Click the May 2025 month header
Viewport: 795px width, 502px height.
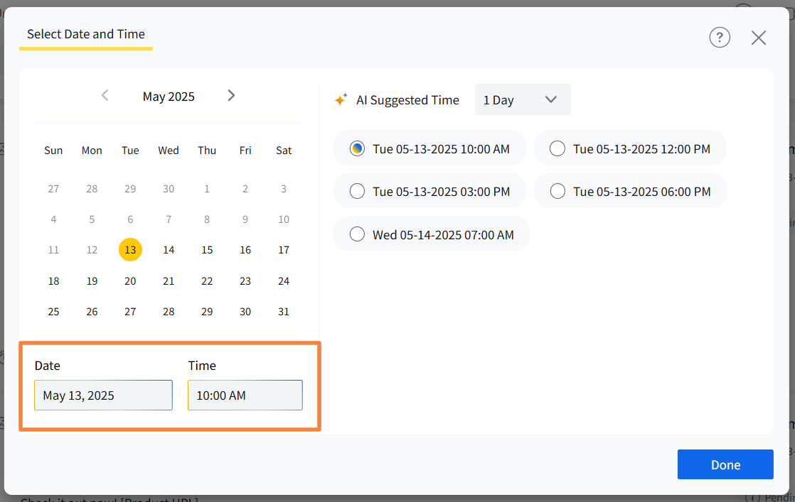(x=169, y=97)
